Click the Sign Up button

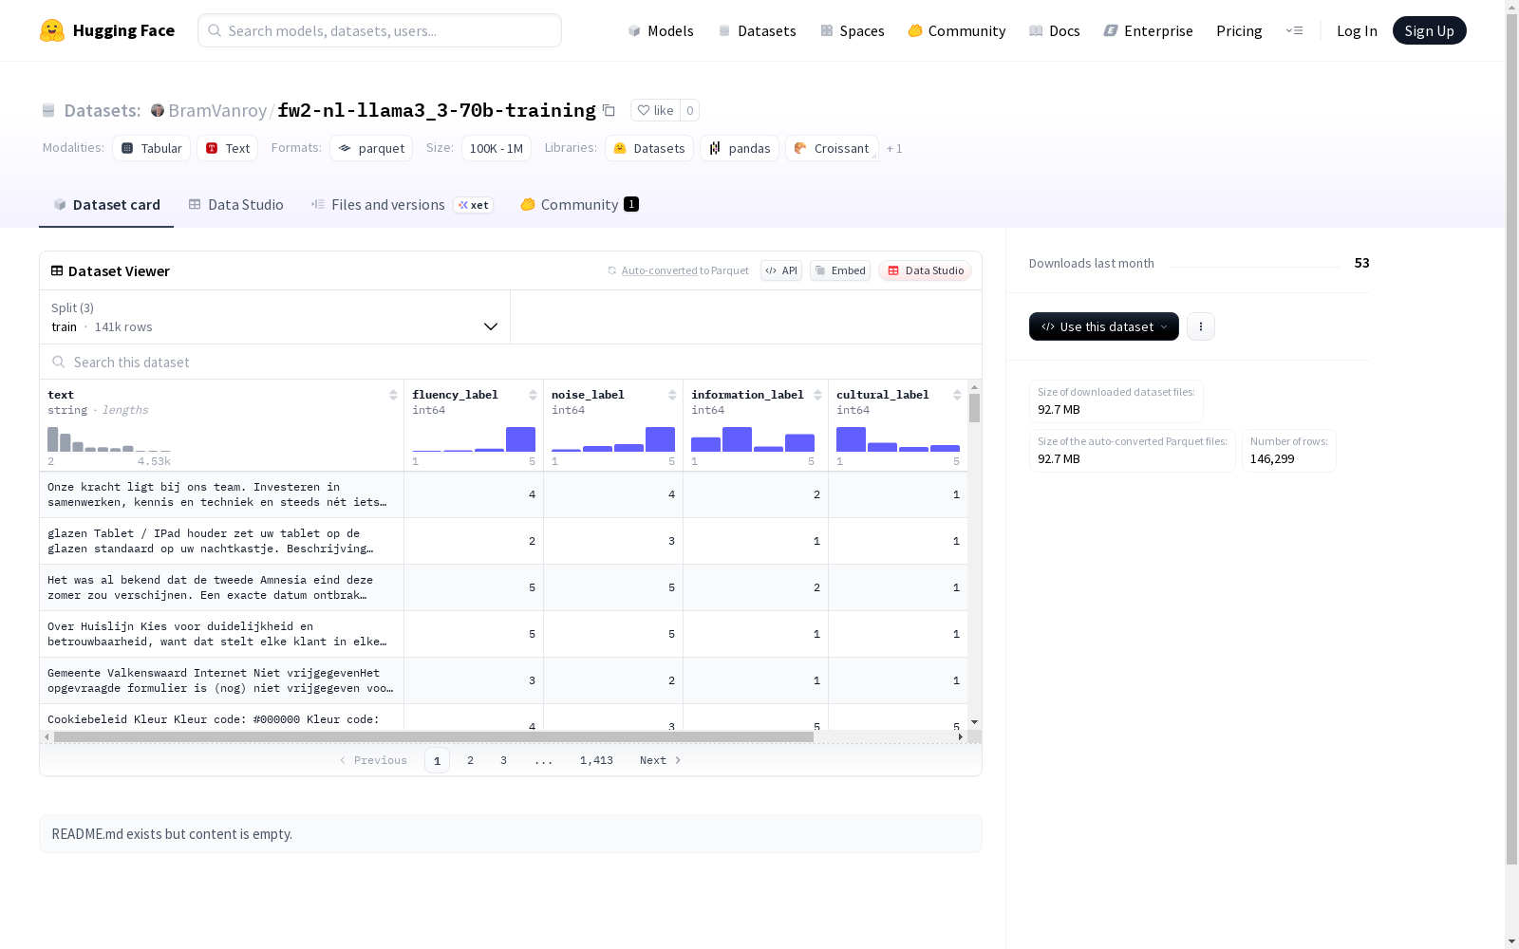tap(1430, 30)
